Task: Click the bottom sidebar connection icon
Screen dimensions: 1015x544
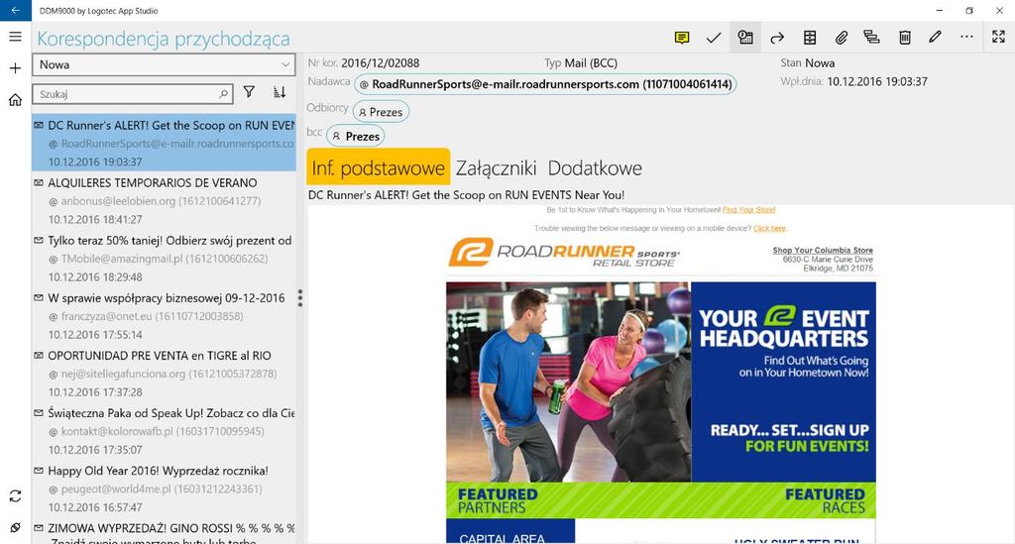Action: pyautogui.click(x=16, y=527)
